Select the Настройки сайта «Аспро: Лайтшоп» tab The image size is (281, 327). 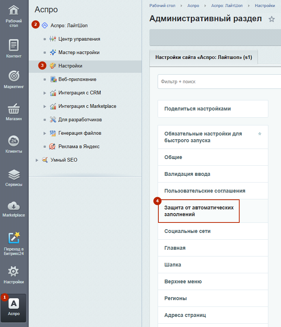(x=203, y=57)
